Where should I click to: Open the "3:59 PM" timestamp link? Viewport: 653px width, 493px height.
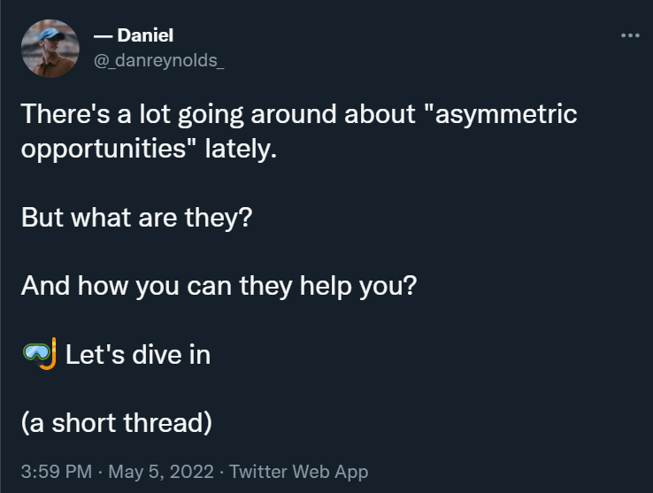pyautogui.click(x=55, y=472)
